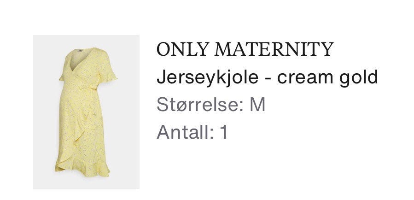The width and height of the screenshot is (414, 200).
Task: Select the Størrelse: M size line
Action: point(211,105)
